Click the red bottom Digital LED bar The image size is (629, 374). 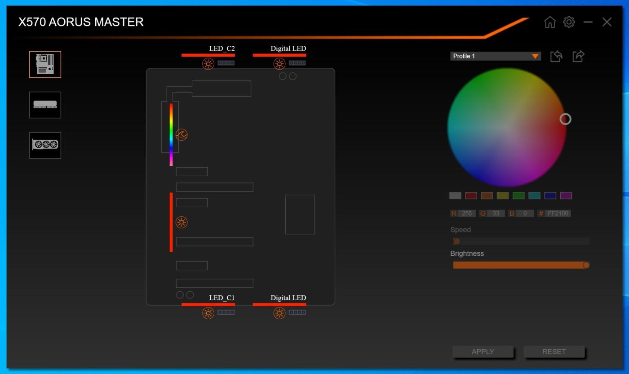tap(279, 304)
